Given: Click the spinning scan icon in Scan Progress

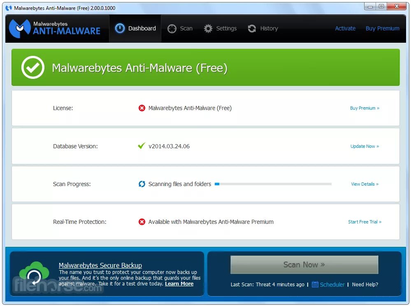Looking at the screenshot, I should (142, 184).
